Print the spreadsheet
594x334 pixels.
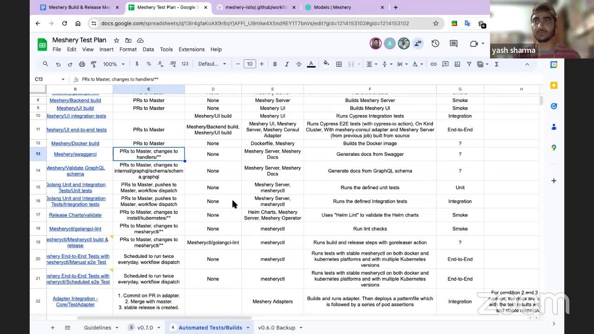coord(82,64)
